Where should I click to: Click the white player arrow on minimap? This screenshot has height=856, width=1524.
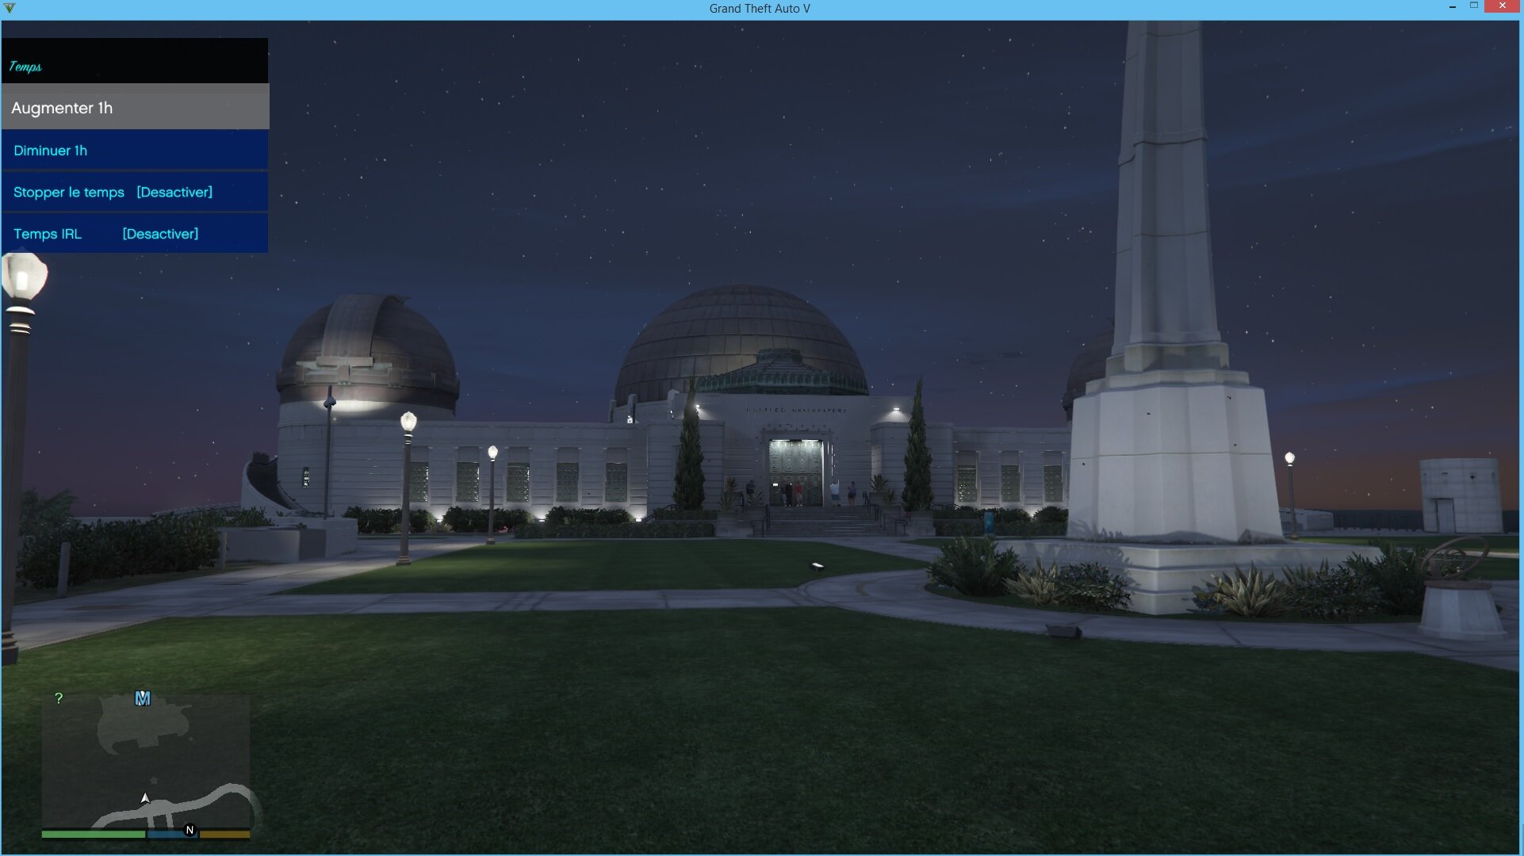tap(145, 798)
